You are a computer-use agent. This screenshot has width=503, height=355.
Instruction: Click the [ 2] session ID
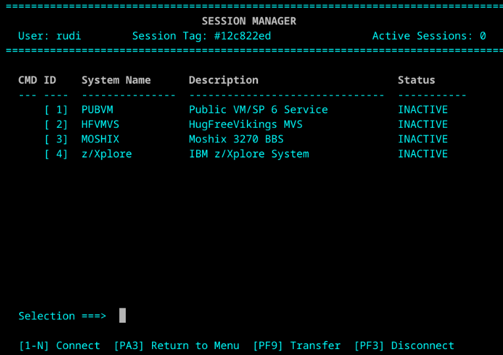pyautogui.click(x=56, y=124)
